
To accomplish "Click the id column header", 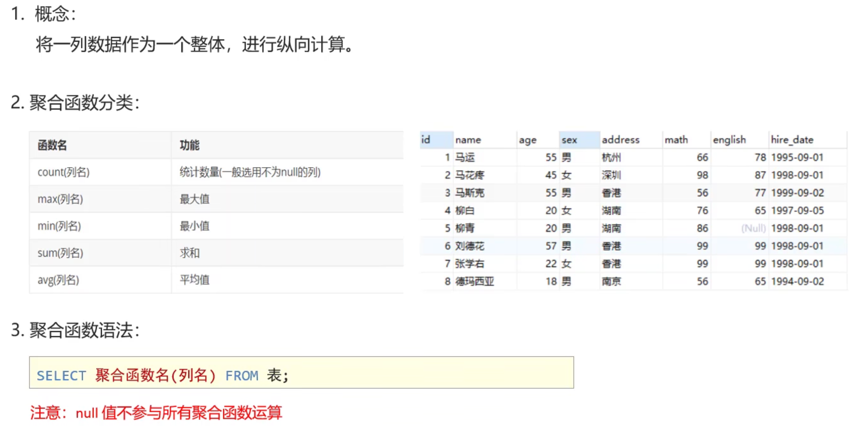I will 436,140.
